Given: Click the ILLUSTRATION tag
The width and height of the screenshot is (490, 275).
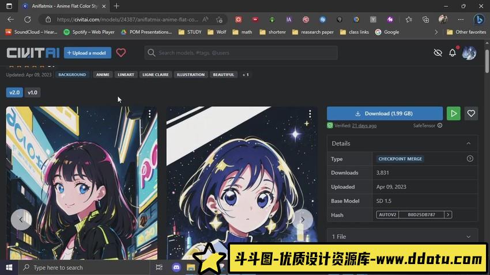Looking at the screenshot, I should 191,75.
